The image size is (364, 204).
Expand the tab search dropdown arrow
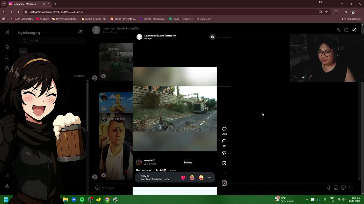(4, 4)
